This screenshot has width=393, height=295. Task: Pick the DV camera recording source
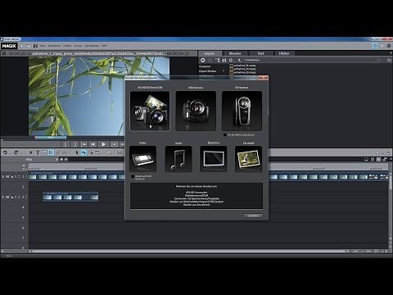click(242, 111)
